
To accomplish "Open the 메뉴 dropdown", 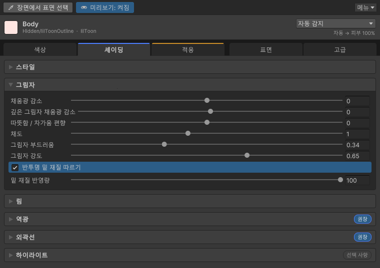I will pyautogui.click(x=365, y=7).
